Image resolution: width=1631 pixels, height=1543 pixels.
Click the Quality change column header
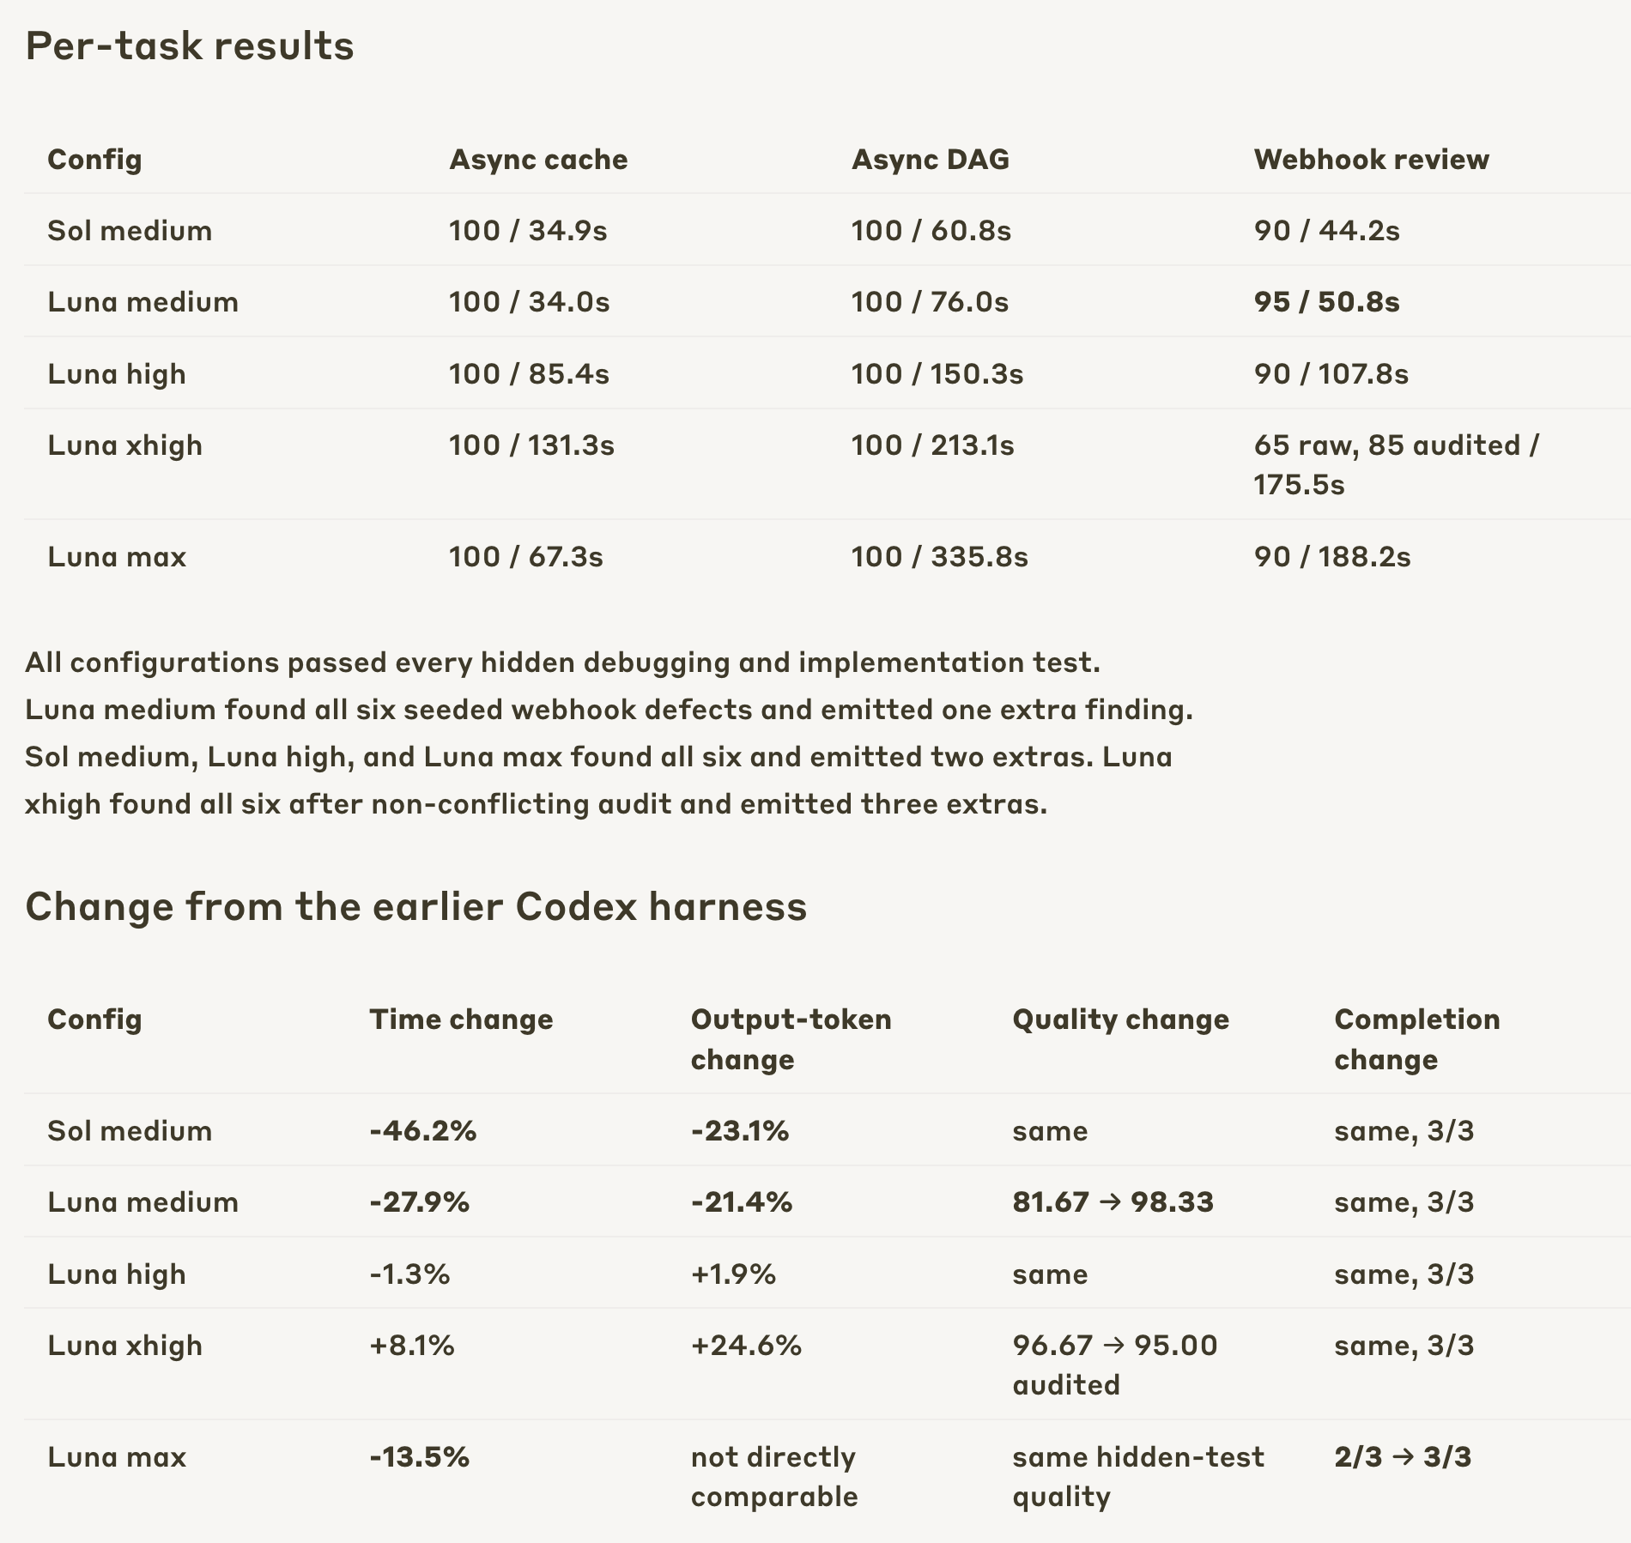[1120, 1020]
